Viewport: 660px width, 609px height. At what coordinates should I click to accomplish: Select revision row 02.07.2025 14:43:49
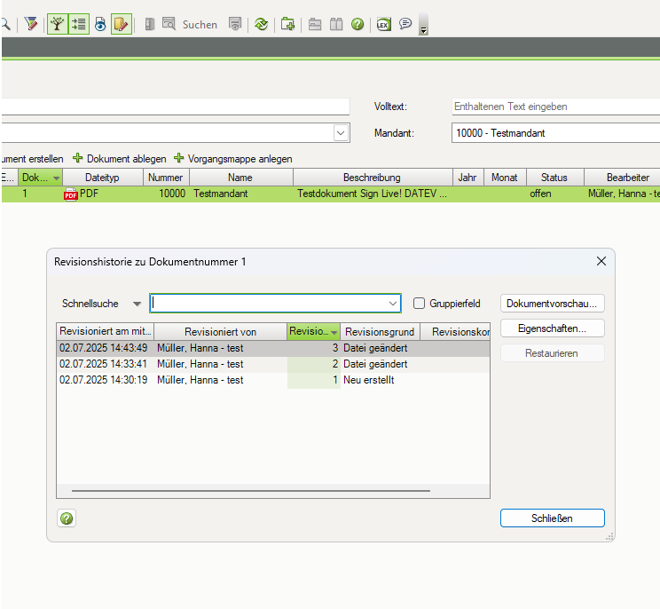point(273,348)
